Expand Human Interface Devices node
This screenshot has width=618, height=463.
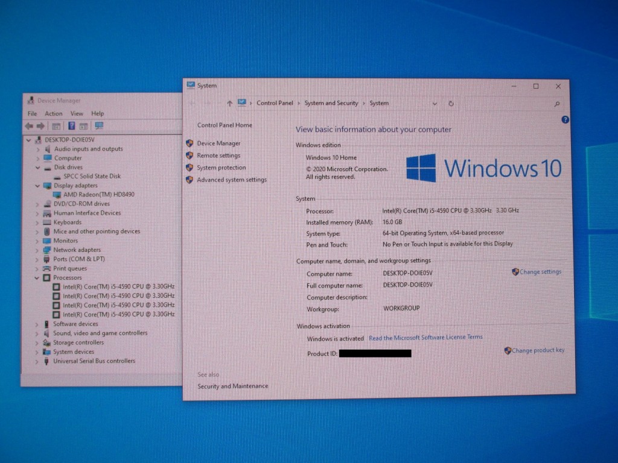[37, 213]
